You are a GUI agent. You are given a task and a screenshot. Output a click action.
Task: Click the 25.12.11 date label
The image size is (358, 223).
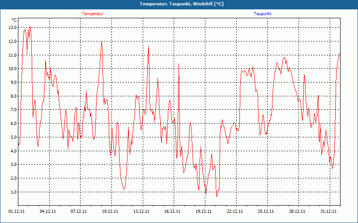coord(266,211)
